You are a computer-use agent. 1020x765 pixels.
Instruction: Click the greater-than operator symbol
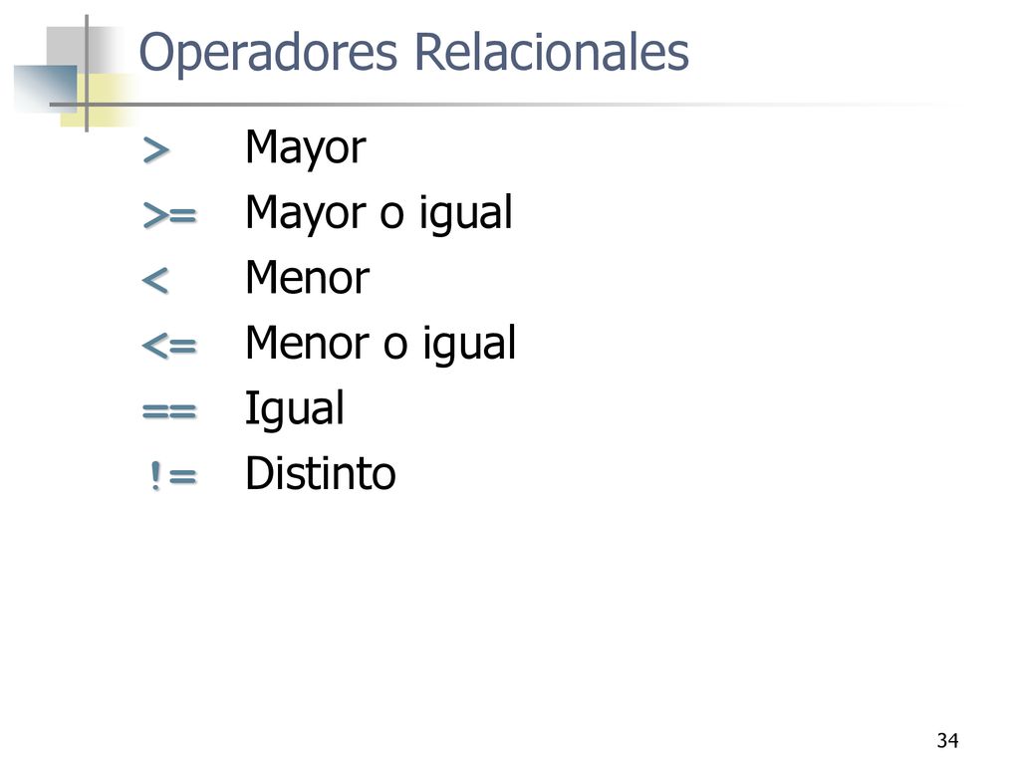click(156, 150)
